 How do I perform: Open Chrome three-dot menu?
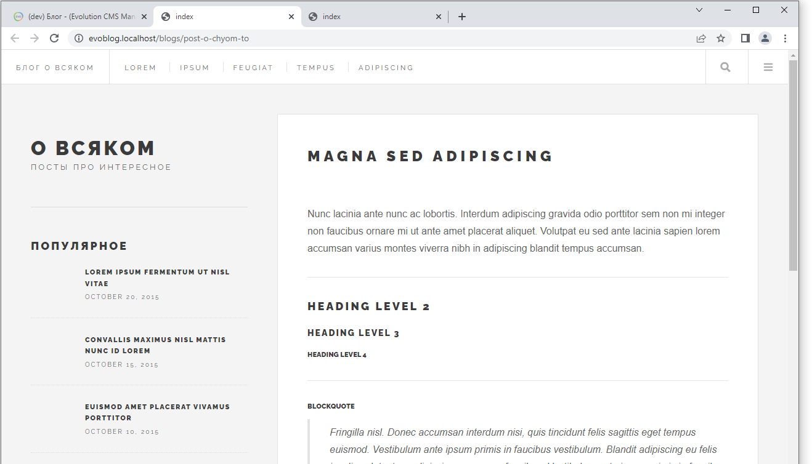[785, 38]
